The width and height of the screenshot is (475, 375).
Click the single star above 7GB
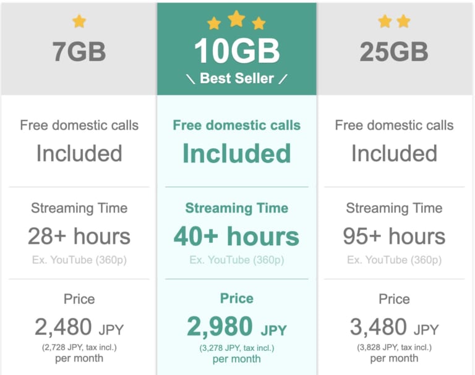tap(79, 22)
